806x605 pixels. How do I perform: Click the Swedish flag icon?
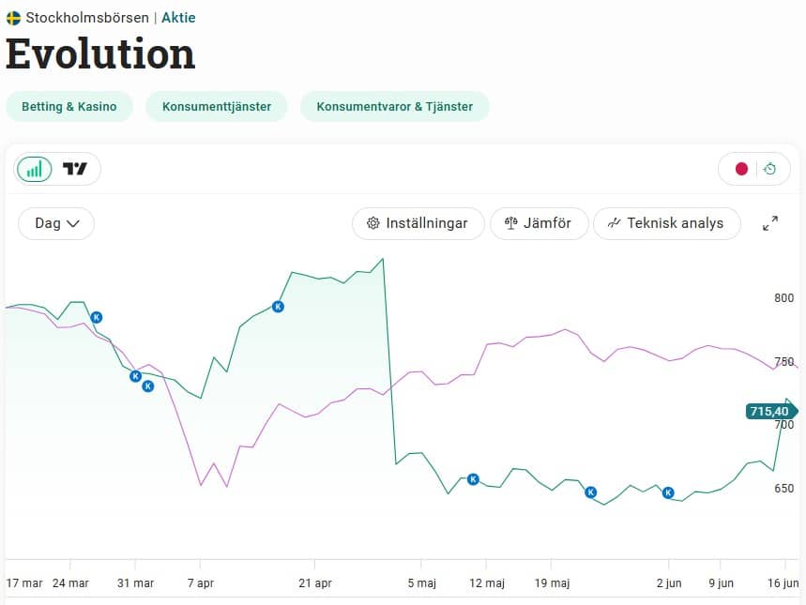(x=13, y=18)
